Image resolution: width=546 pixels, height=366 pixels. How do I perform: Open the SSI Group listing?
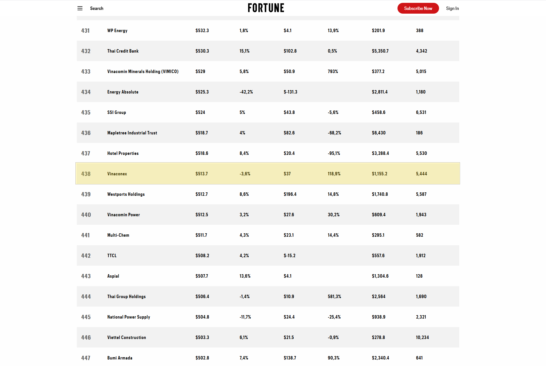click(116, 113)
